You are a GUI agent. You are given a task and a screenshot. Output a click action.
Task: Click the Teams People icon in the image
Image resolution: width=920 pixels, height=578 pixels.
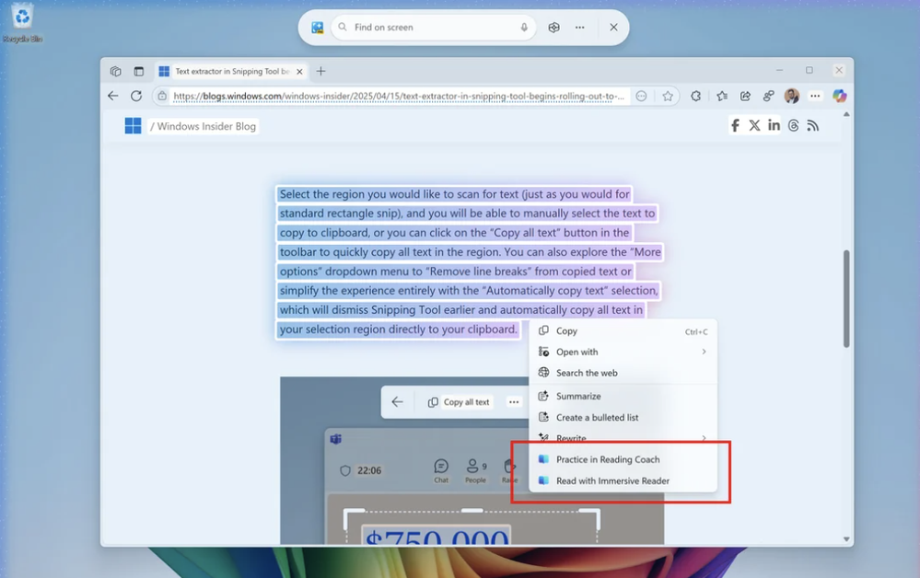point(476,470)
